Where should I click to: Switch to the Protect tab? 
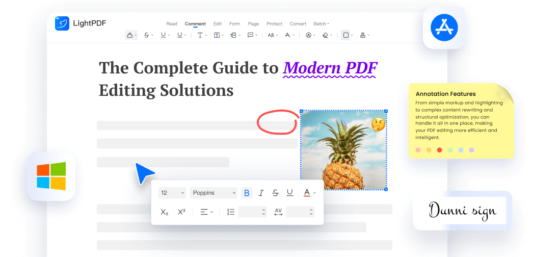click(x=275, y=24)
